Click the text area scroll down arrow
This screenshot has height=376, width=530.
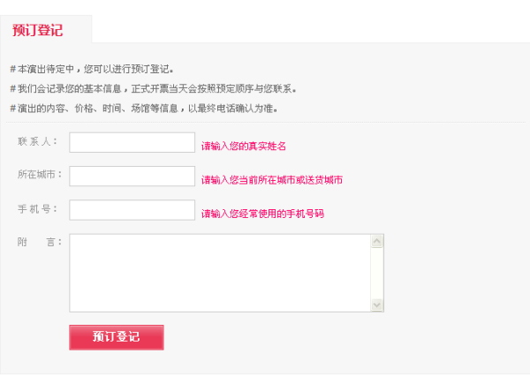click(x=377, y=305)
